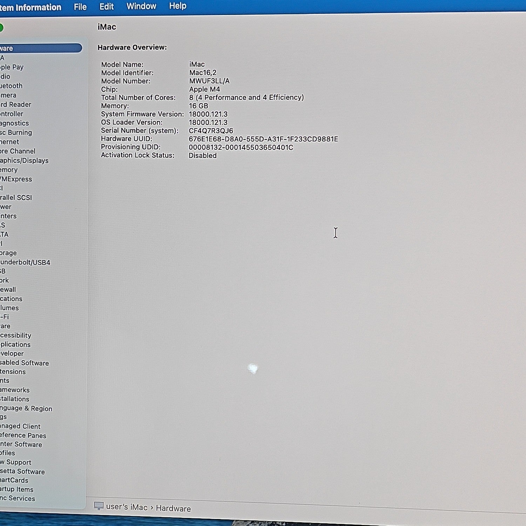Click the serial number "CF4Q7R3QJ6"
Image resolution: width=526 pixels, height=526 pixels.
click(x=211, y=131)
